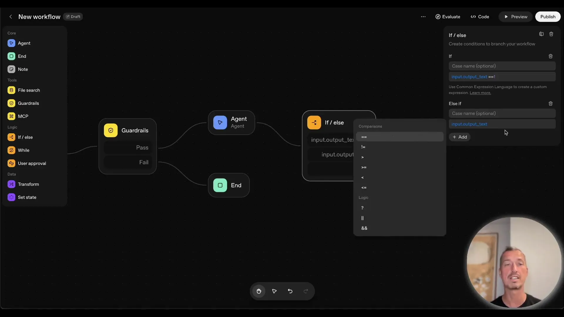Select the && logic operator
Viewport: 564px width, 317px height.
(x=364, y=228)
